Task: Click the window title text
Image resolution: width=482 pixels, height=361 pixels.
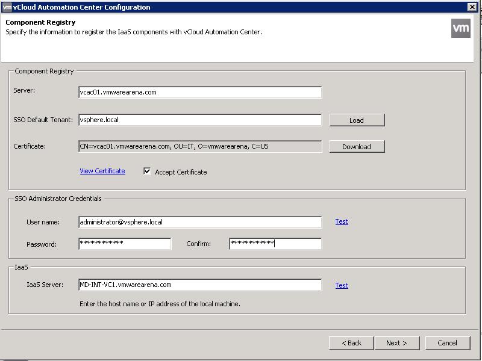Action: click(82, 7)
